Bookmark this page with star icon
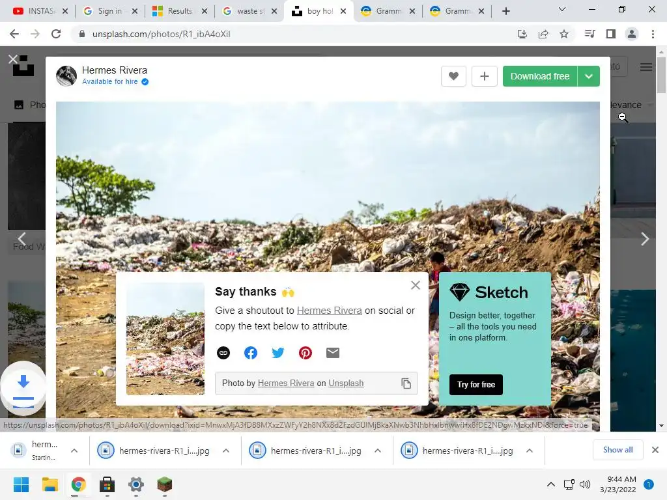667x500 pixels. tap(564, 34)
